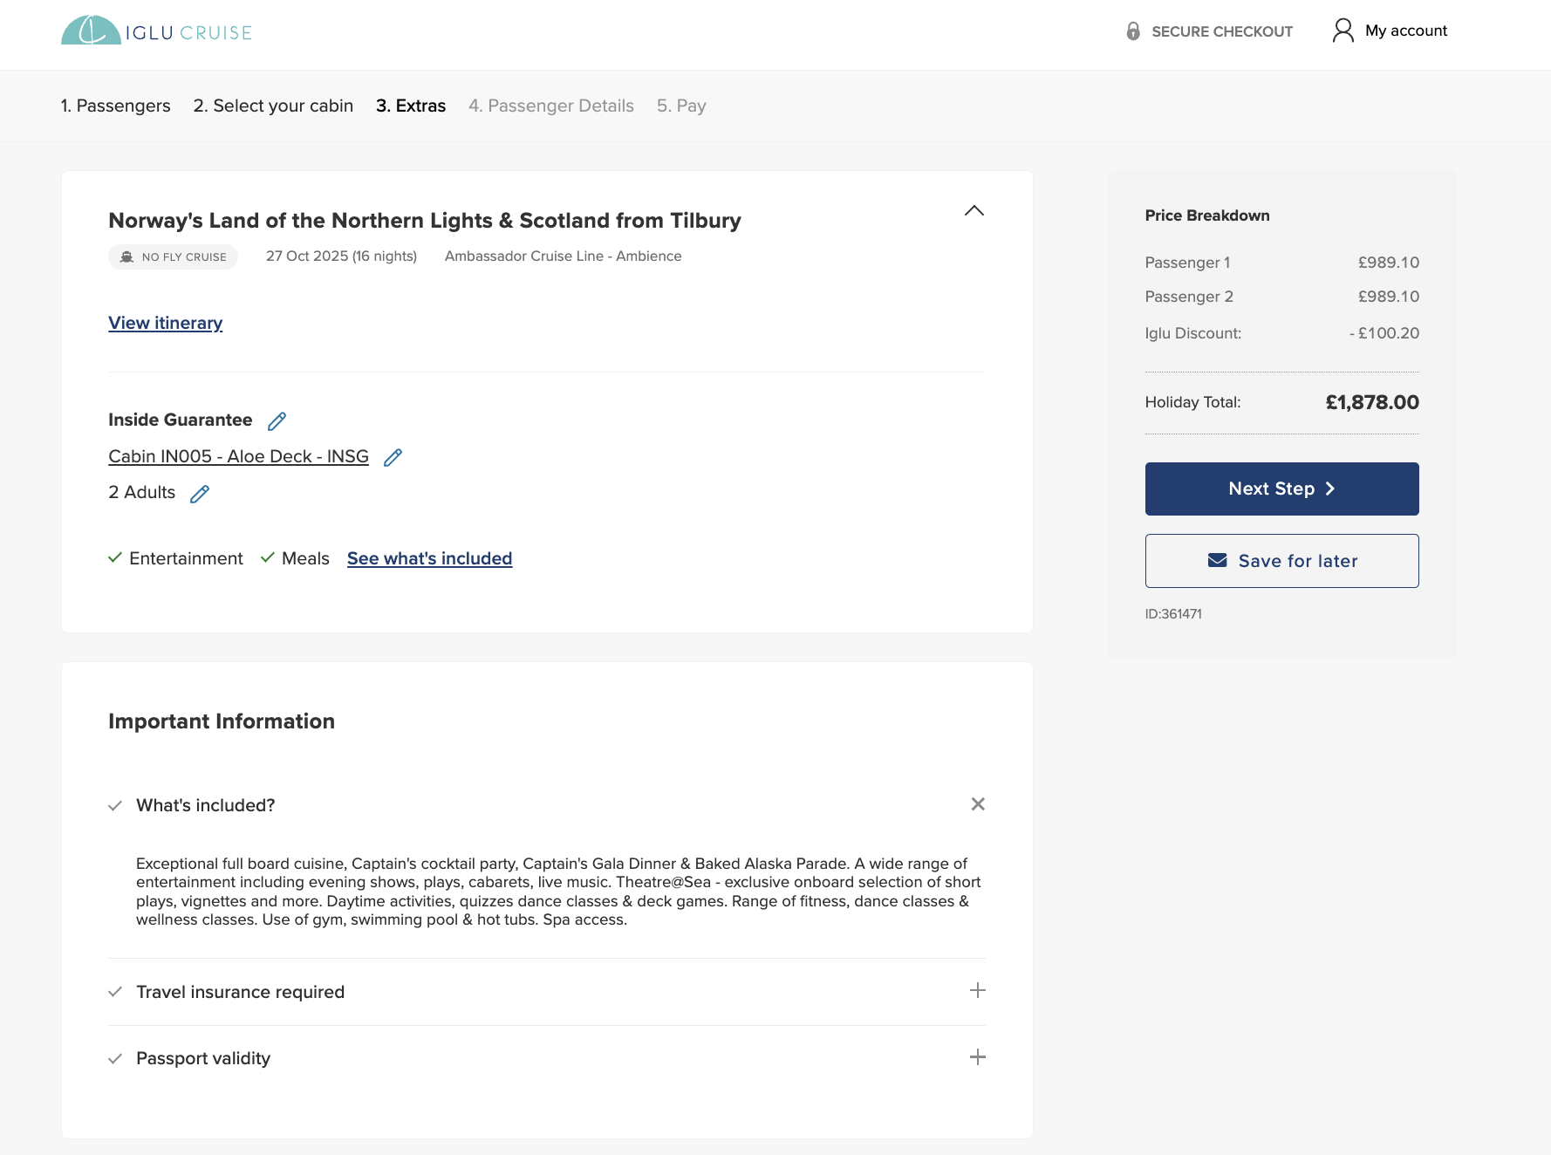Edit 2 Adults passenger count pencil

[200, 494]
